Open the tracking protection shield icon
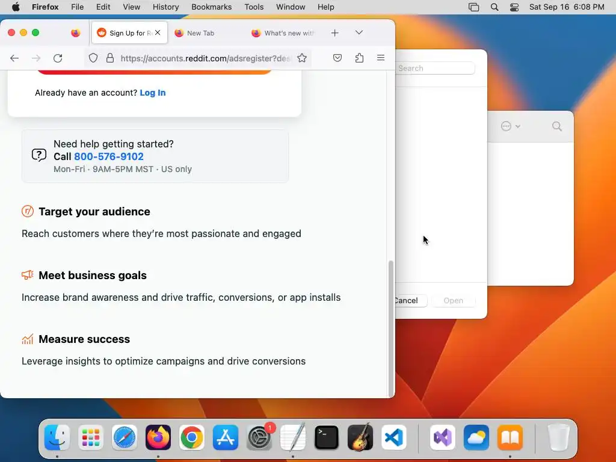This screenshot has width=616, height=462. pyautogui.click(x=93, y=58)
